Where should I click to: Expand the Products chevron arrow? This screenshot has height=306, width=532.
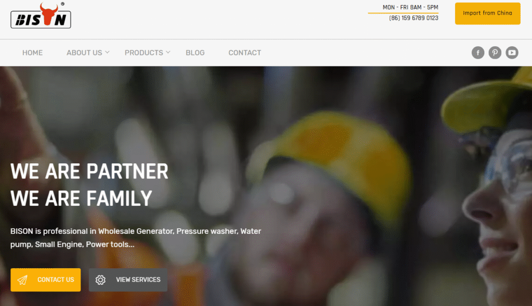(x=168, y=52)
